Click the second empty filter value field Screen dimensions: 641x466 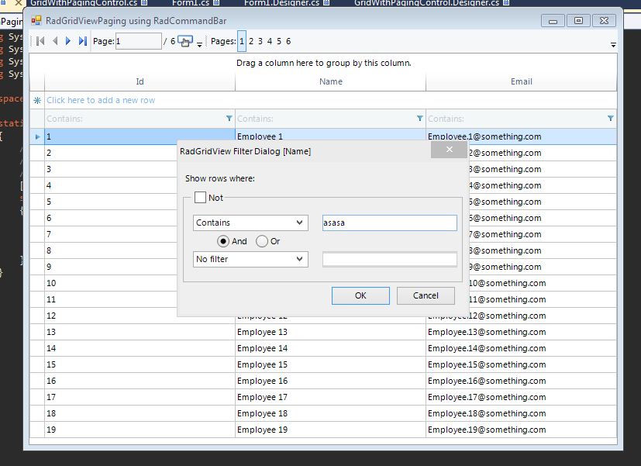(x=390, y=259)
